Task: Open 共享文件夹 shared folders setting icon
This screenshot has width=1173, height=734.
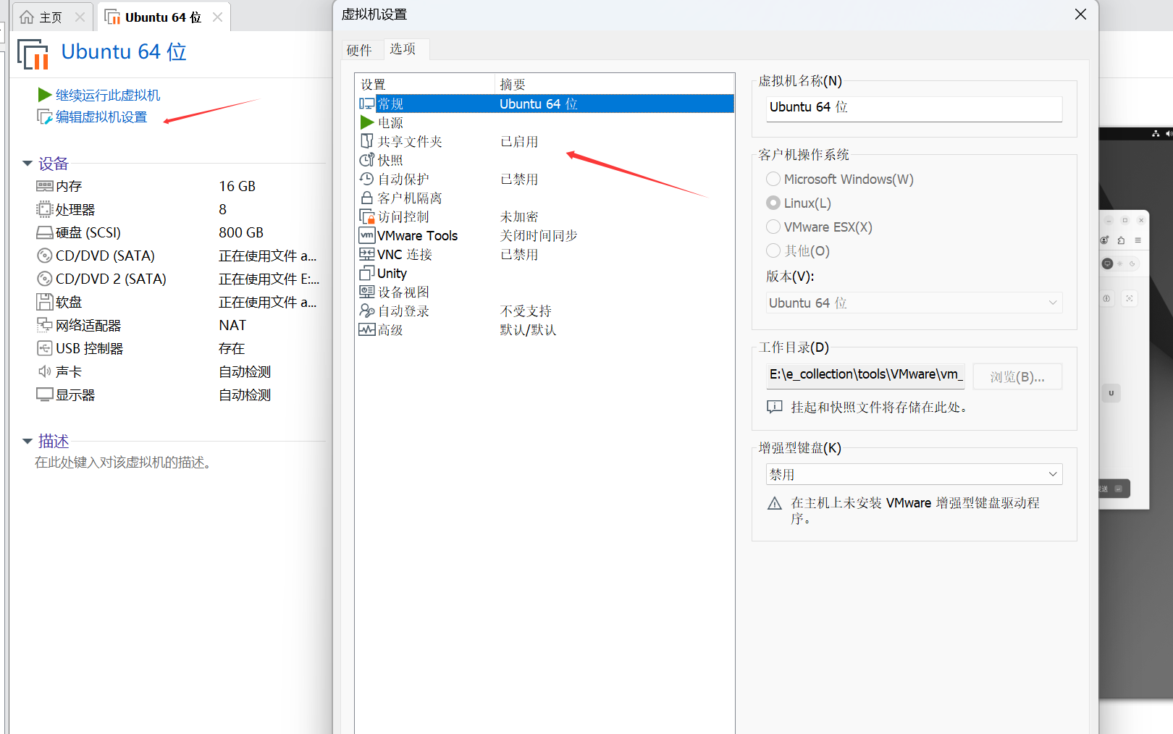Action: point(367,142)
